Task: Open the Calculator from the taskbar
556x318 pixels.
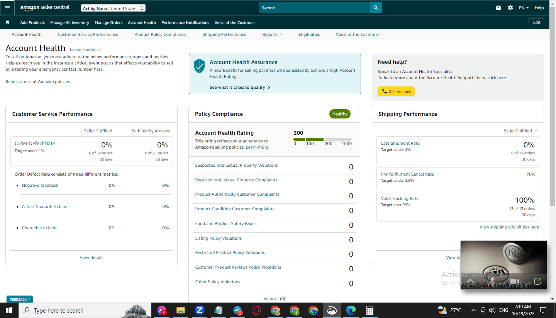Action: [370, 310]
